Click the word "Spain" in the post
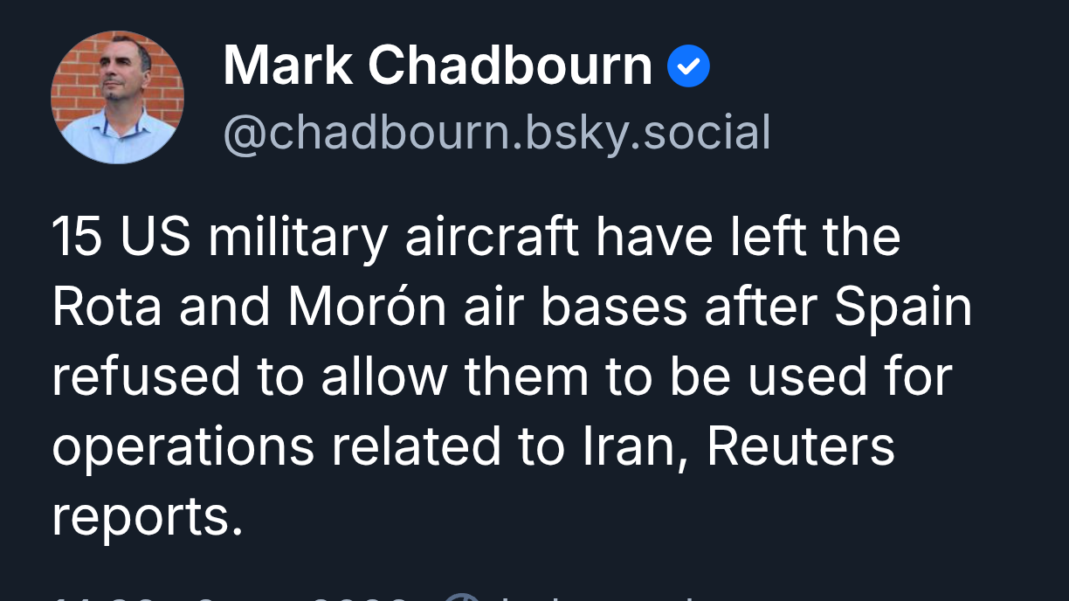This screenshot has width=1069, height=601. tap(903, 307)
